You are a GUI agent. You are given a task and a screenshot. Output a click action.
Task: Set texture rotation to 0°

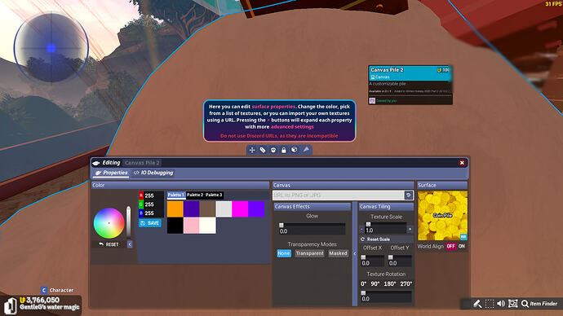364,283
